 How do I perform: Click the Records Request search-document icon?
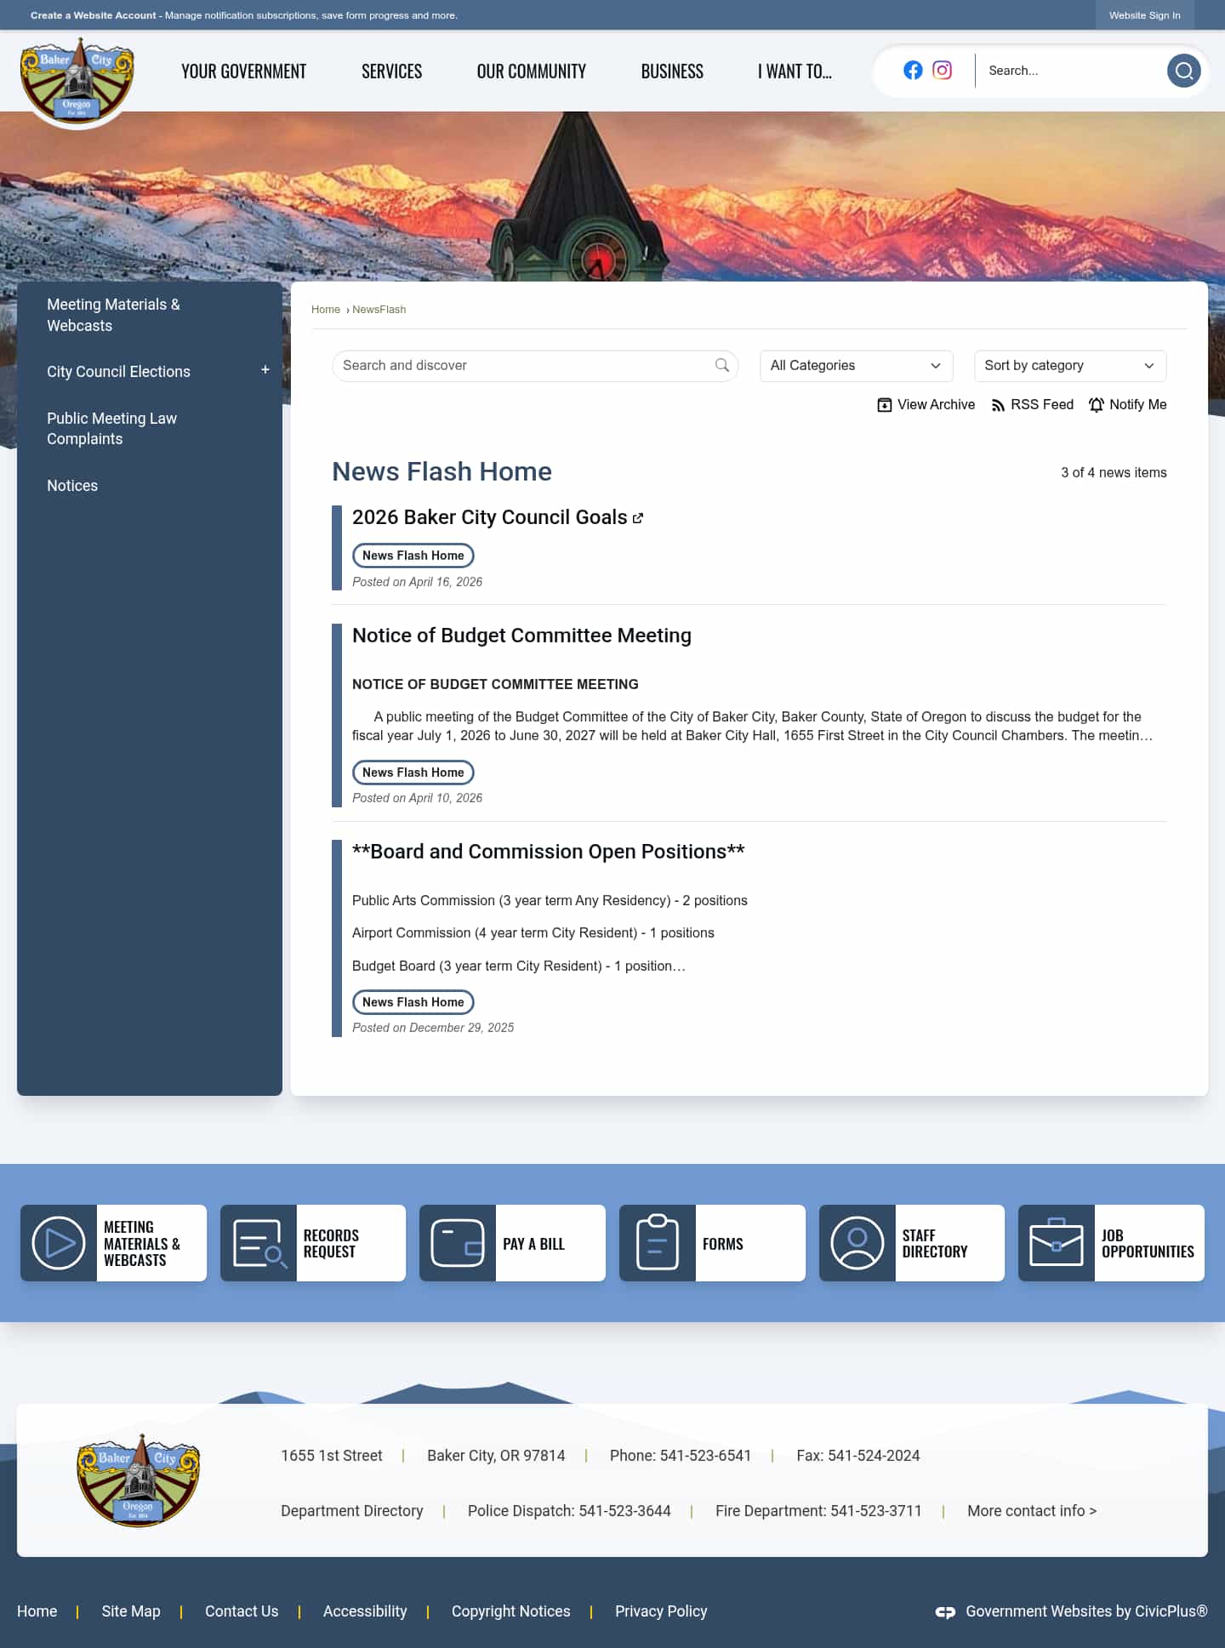(x=259, y=1243)
